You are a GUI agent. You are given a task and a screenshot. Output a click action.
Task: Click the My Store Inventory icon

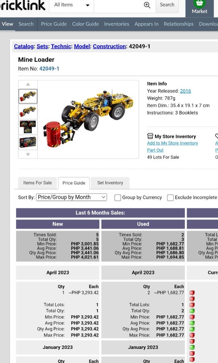tap(150, 136)
